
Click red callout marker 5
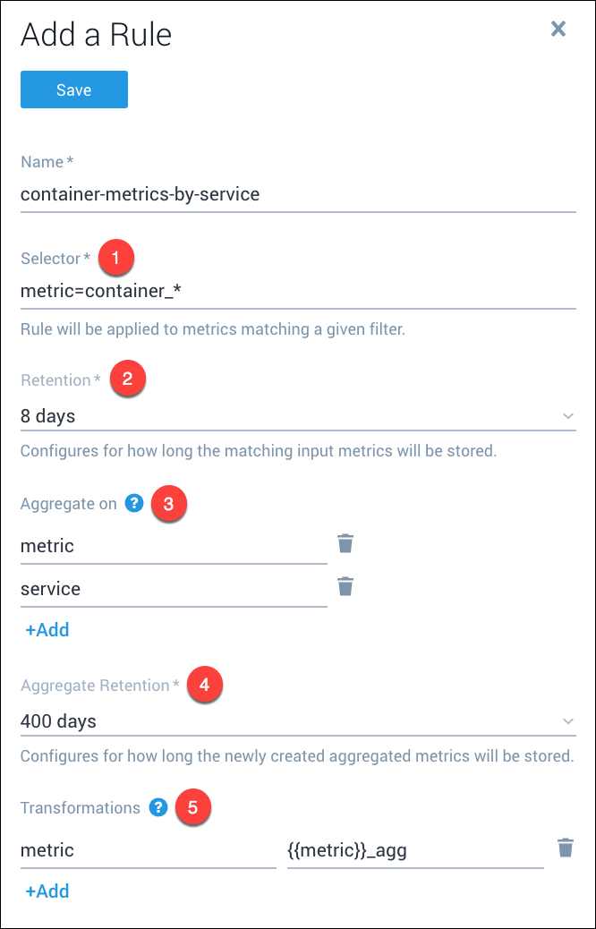(192, 808)
